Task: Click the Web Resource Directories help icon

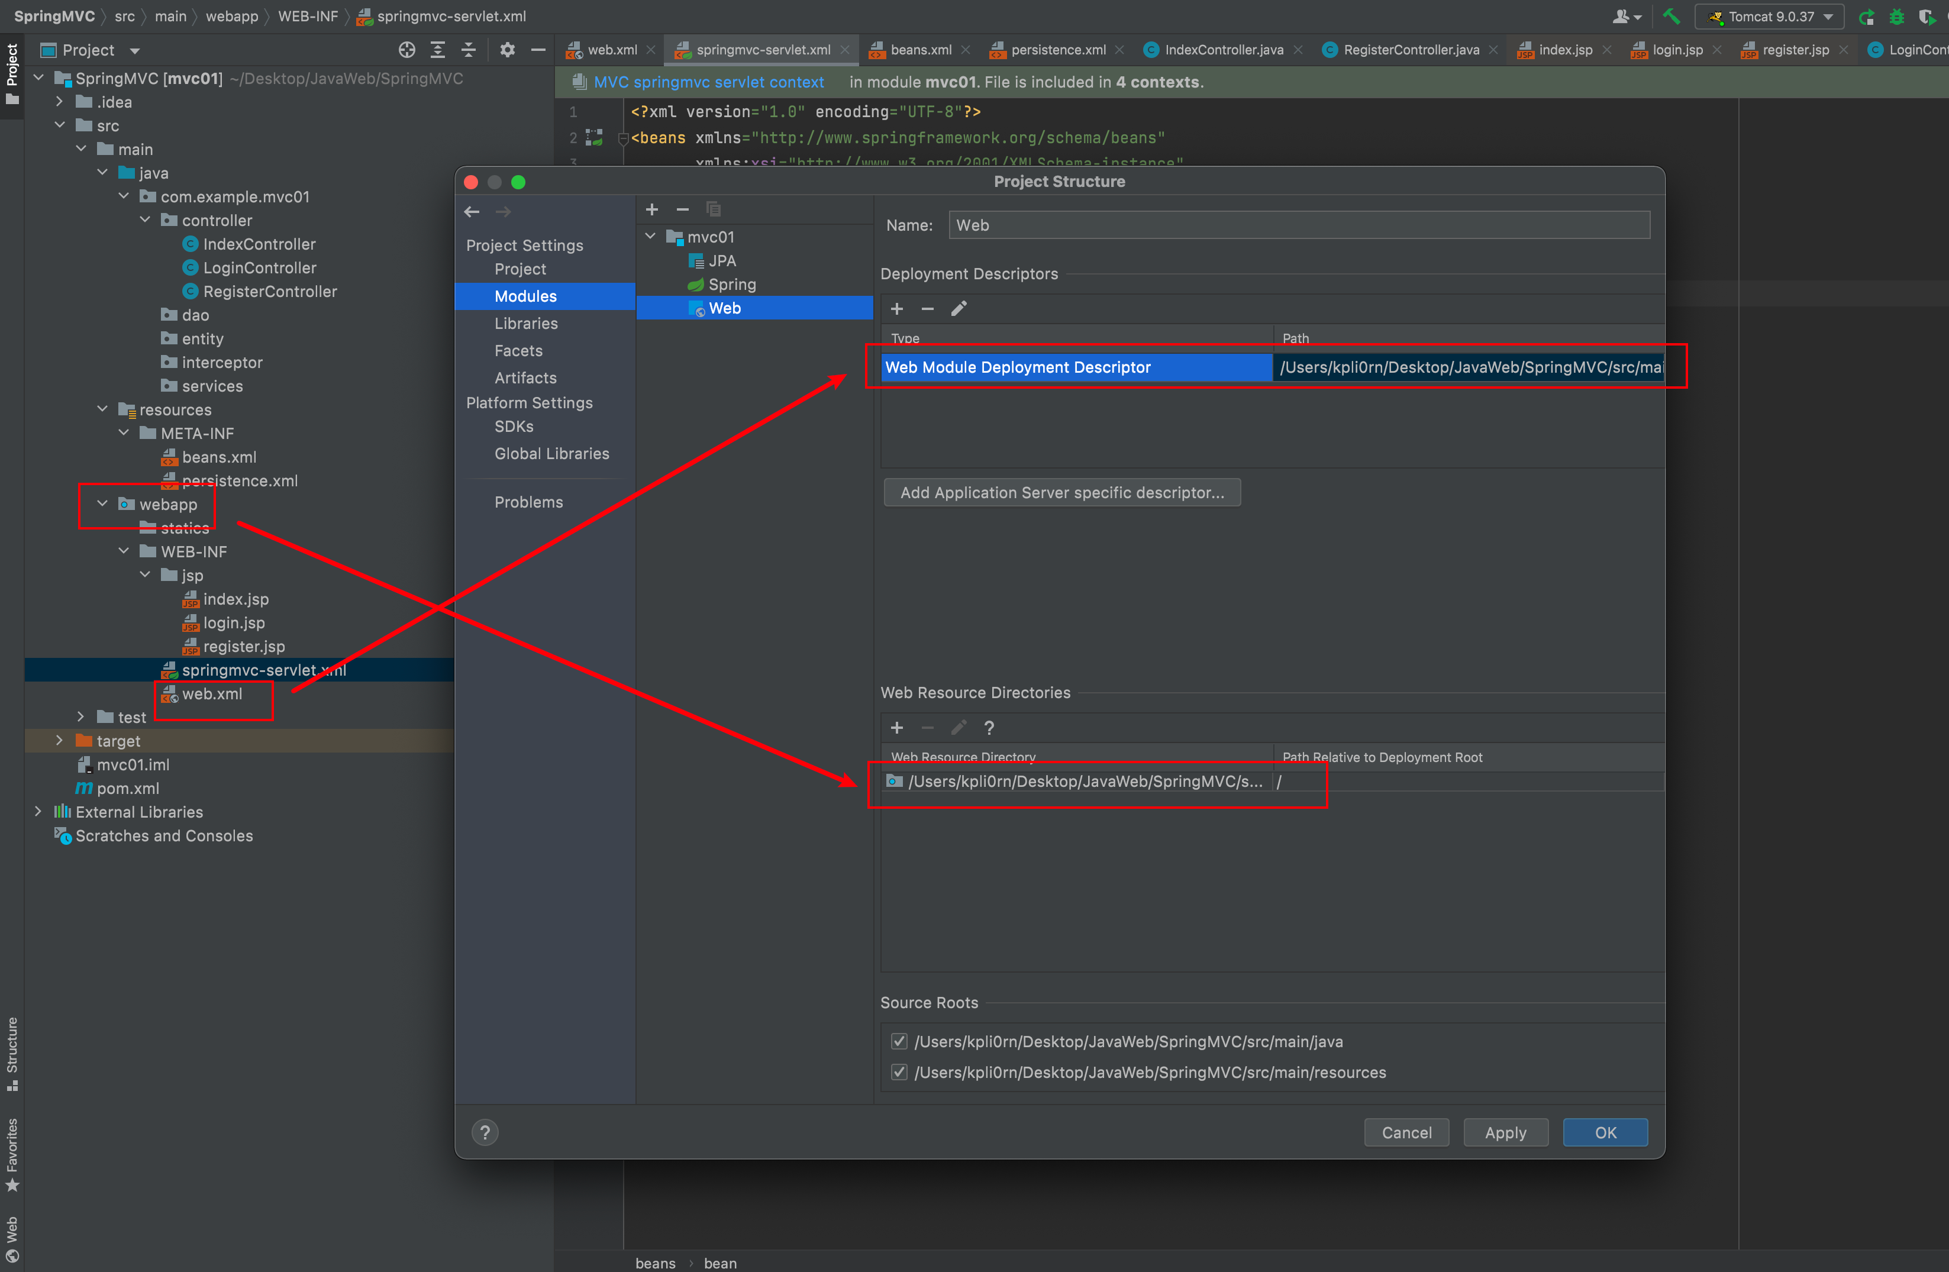Action: pyautogui.click(x=989, y=727)
